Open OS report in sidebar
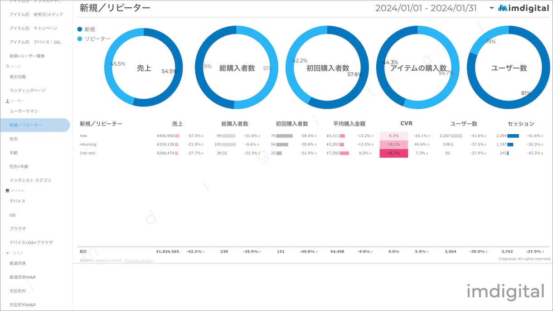The image size is (553, 311). tap(13, 215)
